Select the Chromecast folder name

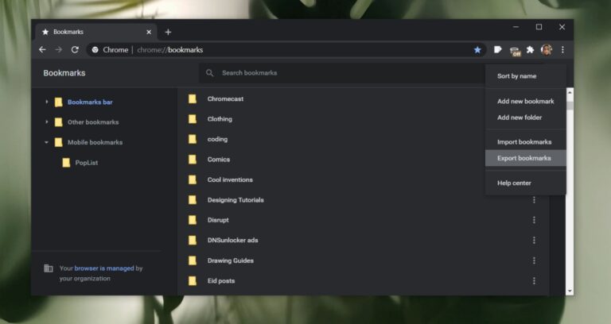pyautogui.click(x=225, y=98)
